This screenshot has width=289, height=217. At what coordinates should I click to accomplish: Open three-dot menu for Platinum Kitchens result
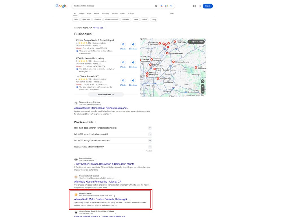coord(103,105)
